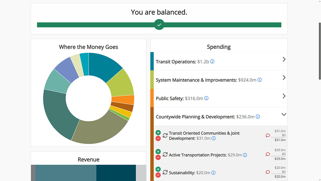Decrease Transit Oriented Communities funding
Viewport: 321px width, 181px height.
click(x=158, y=138)
